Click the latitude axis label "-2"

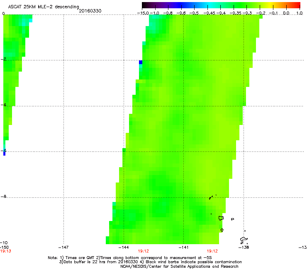pos(3,59)
